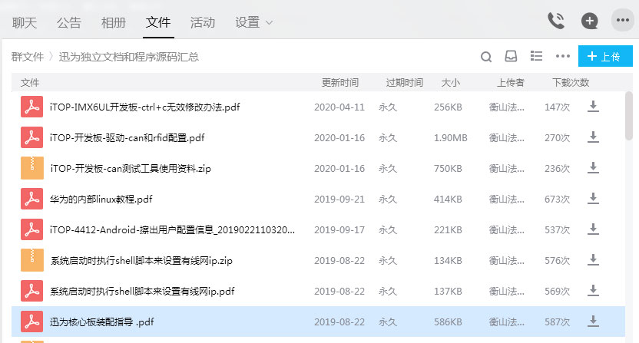
Task: Click size value 750KB
Action: tap(448, 168)
